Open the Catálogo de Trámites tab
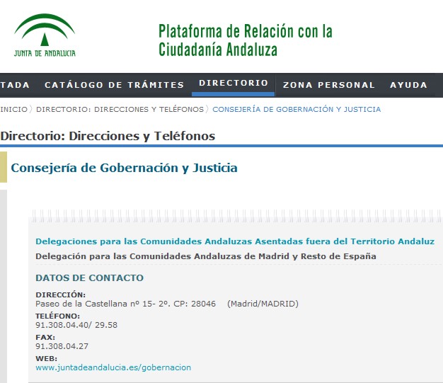 [114, 85]
